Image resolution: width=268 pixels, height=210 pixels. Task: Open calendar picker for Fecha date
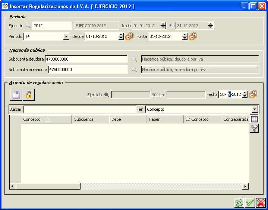[253, 94]
